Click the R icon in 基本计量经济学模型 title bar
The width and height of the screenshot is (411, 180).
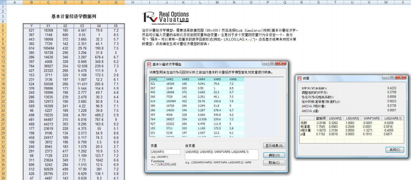click(x=149, y=64)
